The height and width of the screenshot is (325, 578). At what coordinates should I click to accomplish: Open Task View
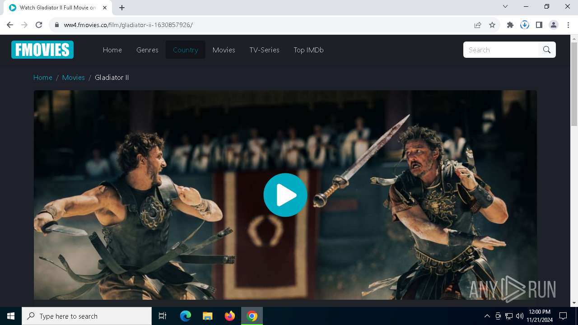(x=163, y=316)
